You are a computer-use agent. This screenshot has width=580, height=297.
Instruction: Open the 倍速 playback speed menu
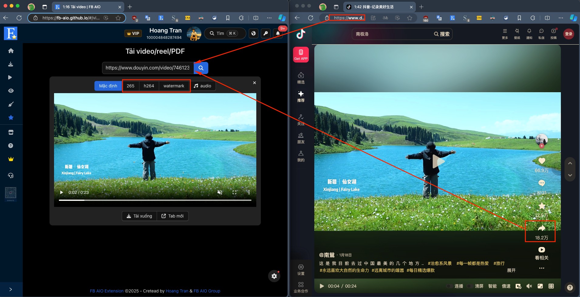click(x=506, y=286)
